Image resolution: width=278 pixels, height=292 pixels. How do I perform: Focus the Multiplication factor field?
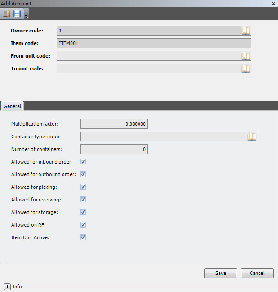[x=114, y=124]
